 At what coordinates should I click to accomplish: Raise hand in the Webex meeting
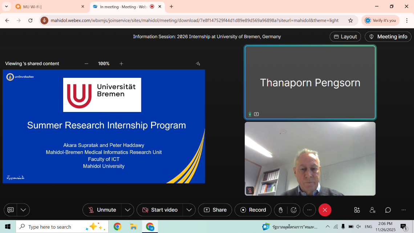(x=281, y=210)
